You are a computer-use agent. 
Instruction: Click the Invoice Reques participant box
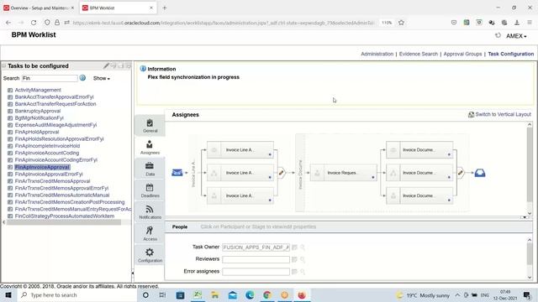(x=343, y=173)
